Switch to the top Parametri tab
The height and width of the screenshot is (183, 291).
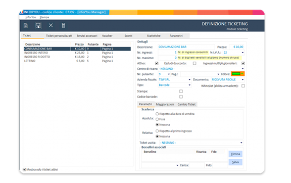[x=176, y=36]
